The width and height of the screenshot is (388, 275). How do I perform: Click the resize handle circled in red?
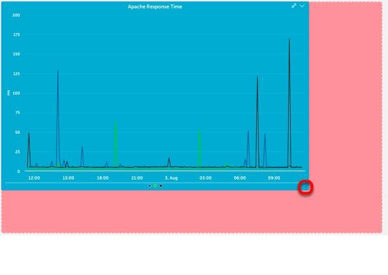(x=306, y=187)
